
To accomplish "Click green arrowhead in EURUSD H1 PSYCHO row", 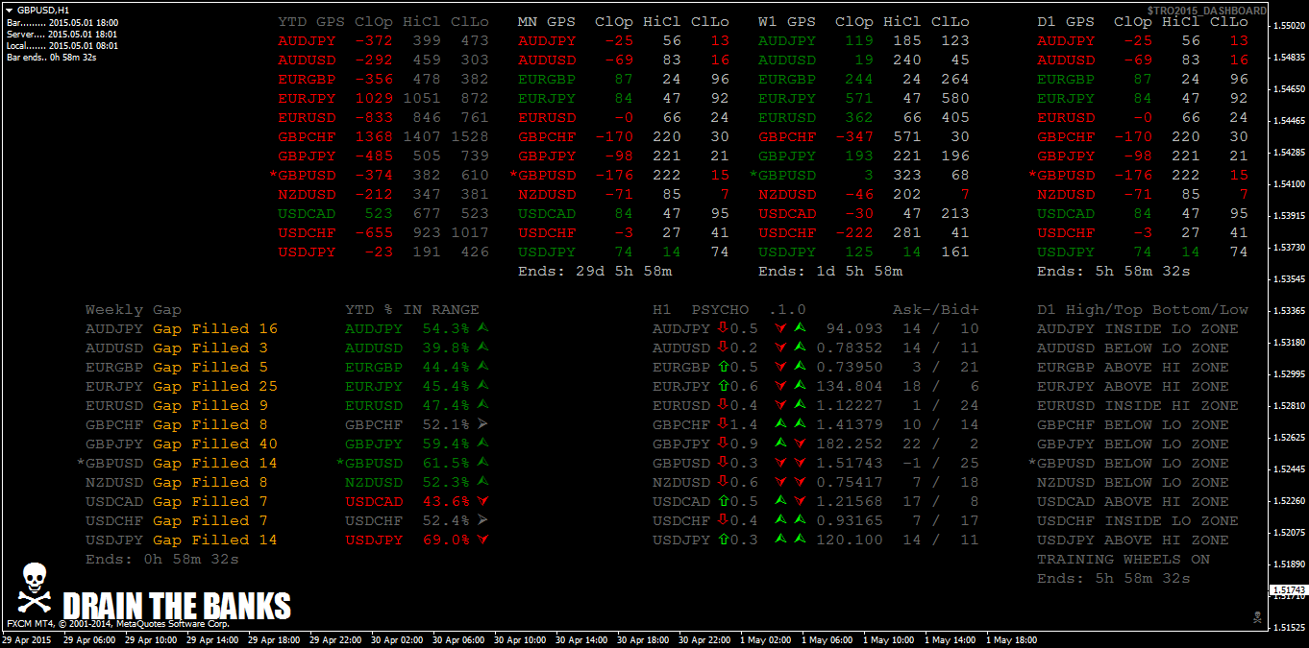I will point(800,405).
